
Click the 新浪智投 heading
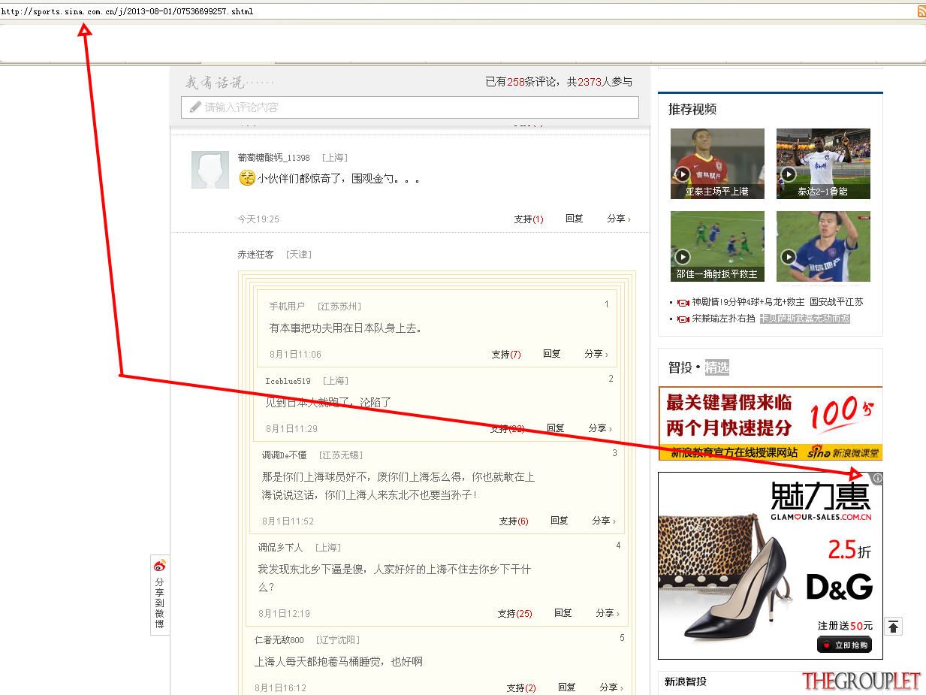[686, 681]
